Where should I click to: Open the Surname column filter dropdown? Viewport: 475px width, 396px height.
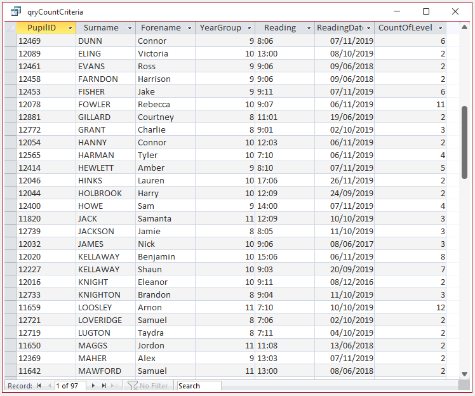[130, 28]
